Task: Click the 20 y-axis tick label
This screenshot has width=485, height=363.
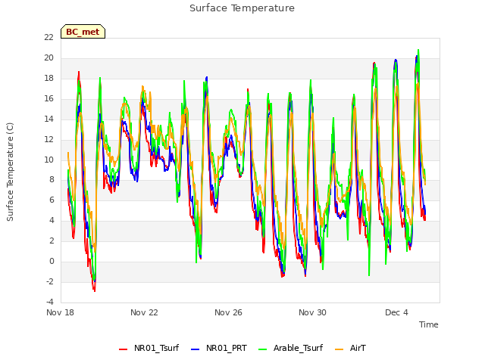Action: click(x=48, y=57)
